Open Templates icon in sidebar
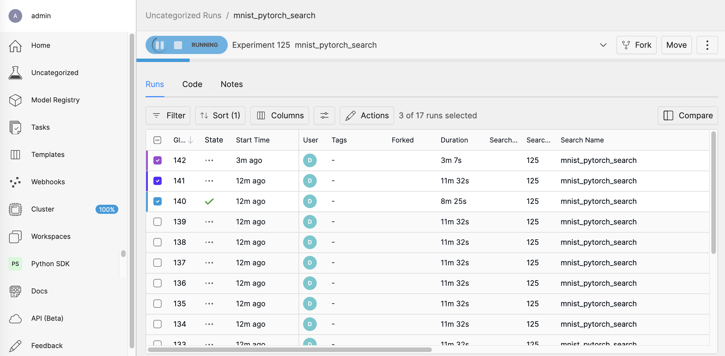 click(x=15, y=155)
